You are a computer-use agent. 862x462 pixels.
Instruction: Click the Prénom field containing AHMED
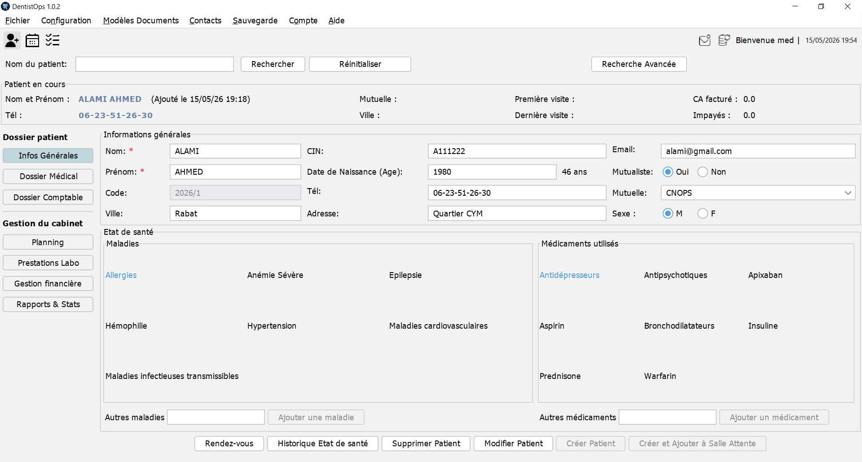tap(235, 172)
